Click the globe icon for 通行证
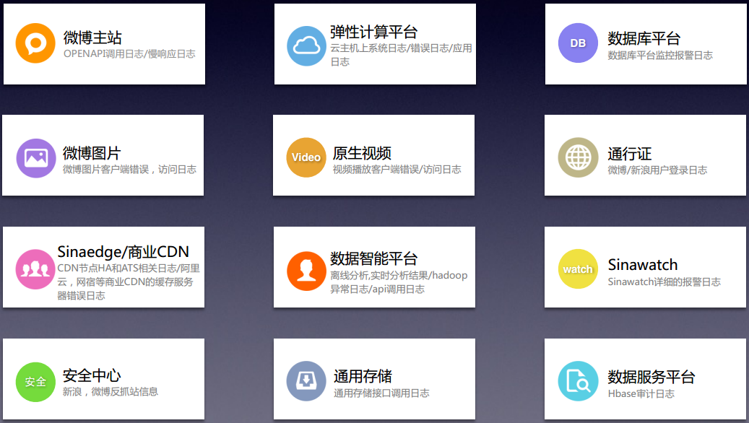 pyautogui.click(x=578, y=157)
